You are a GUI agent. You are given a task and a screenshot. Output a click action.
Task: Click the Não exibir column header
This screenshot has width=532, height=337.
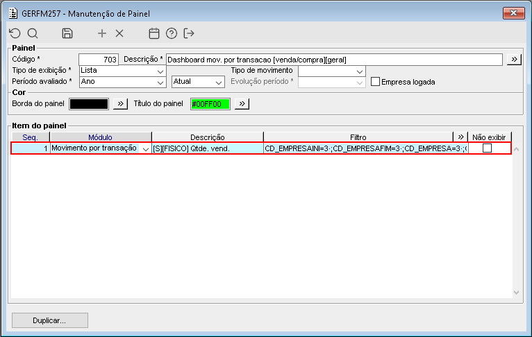click(x=489, y=137)
